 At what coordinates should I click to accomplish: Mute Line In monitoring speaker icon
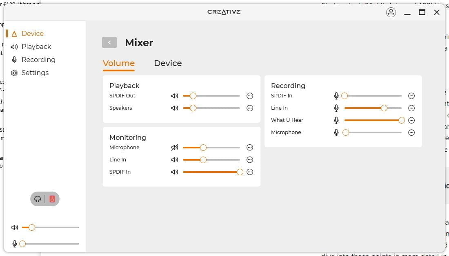[175, 160]
